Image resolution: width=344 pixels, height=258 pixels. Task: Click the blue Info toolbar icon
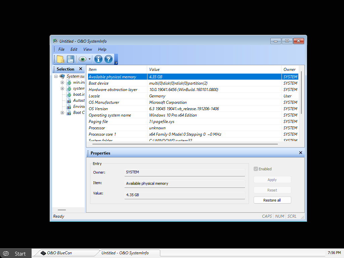click(98, 59)
